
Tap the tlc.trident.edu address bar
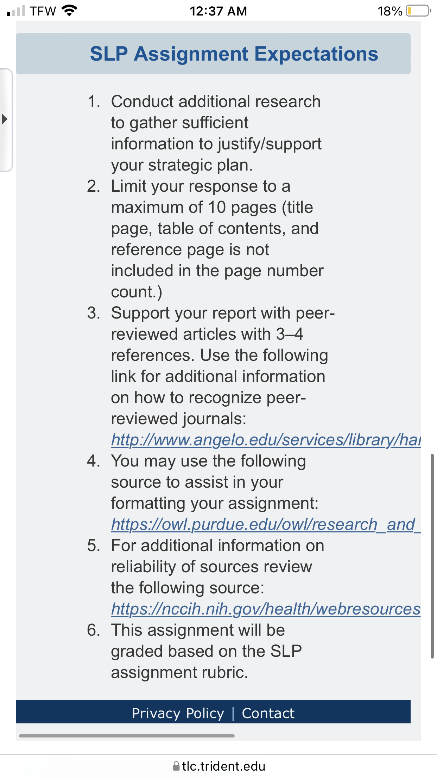coord(218,766)
